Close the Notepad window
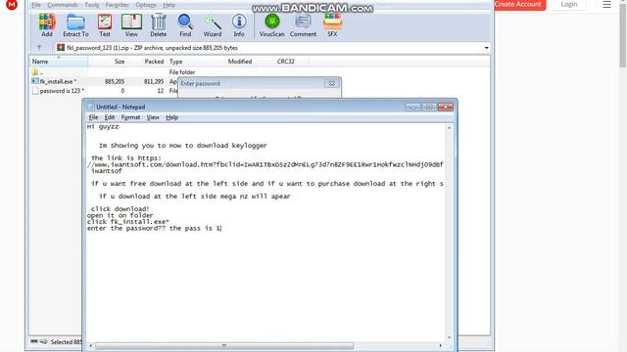This screenshot has height=352, width=627. (x=445, y=107)
